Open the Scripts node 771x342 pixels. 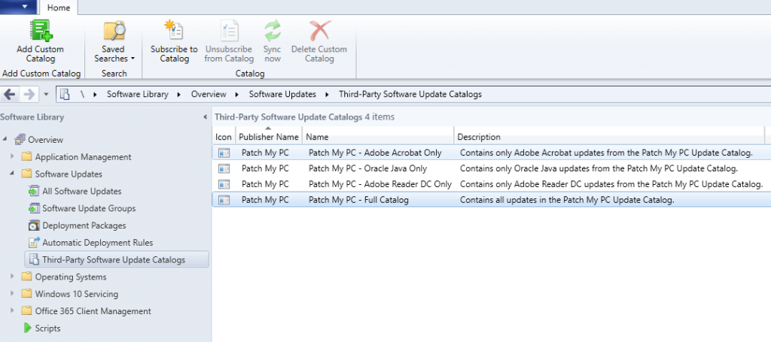point(47,328)
